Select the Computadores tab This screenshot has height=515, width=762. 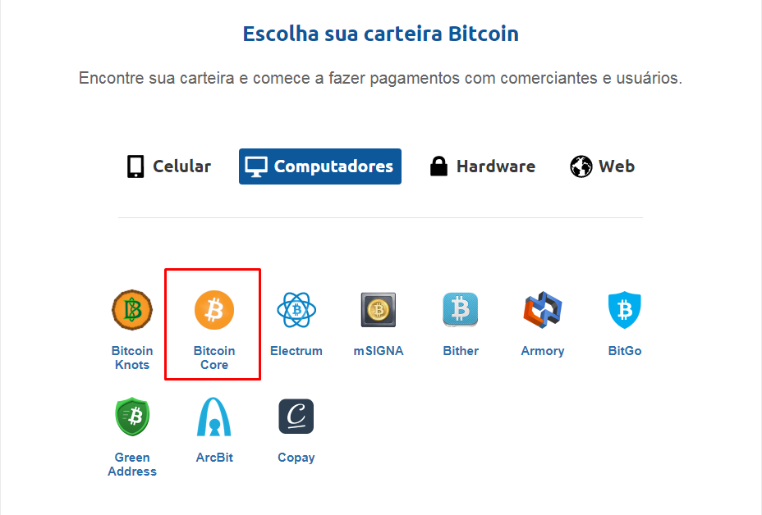click(x=320, y=166)
